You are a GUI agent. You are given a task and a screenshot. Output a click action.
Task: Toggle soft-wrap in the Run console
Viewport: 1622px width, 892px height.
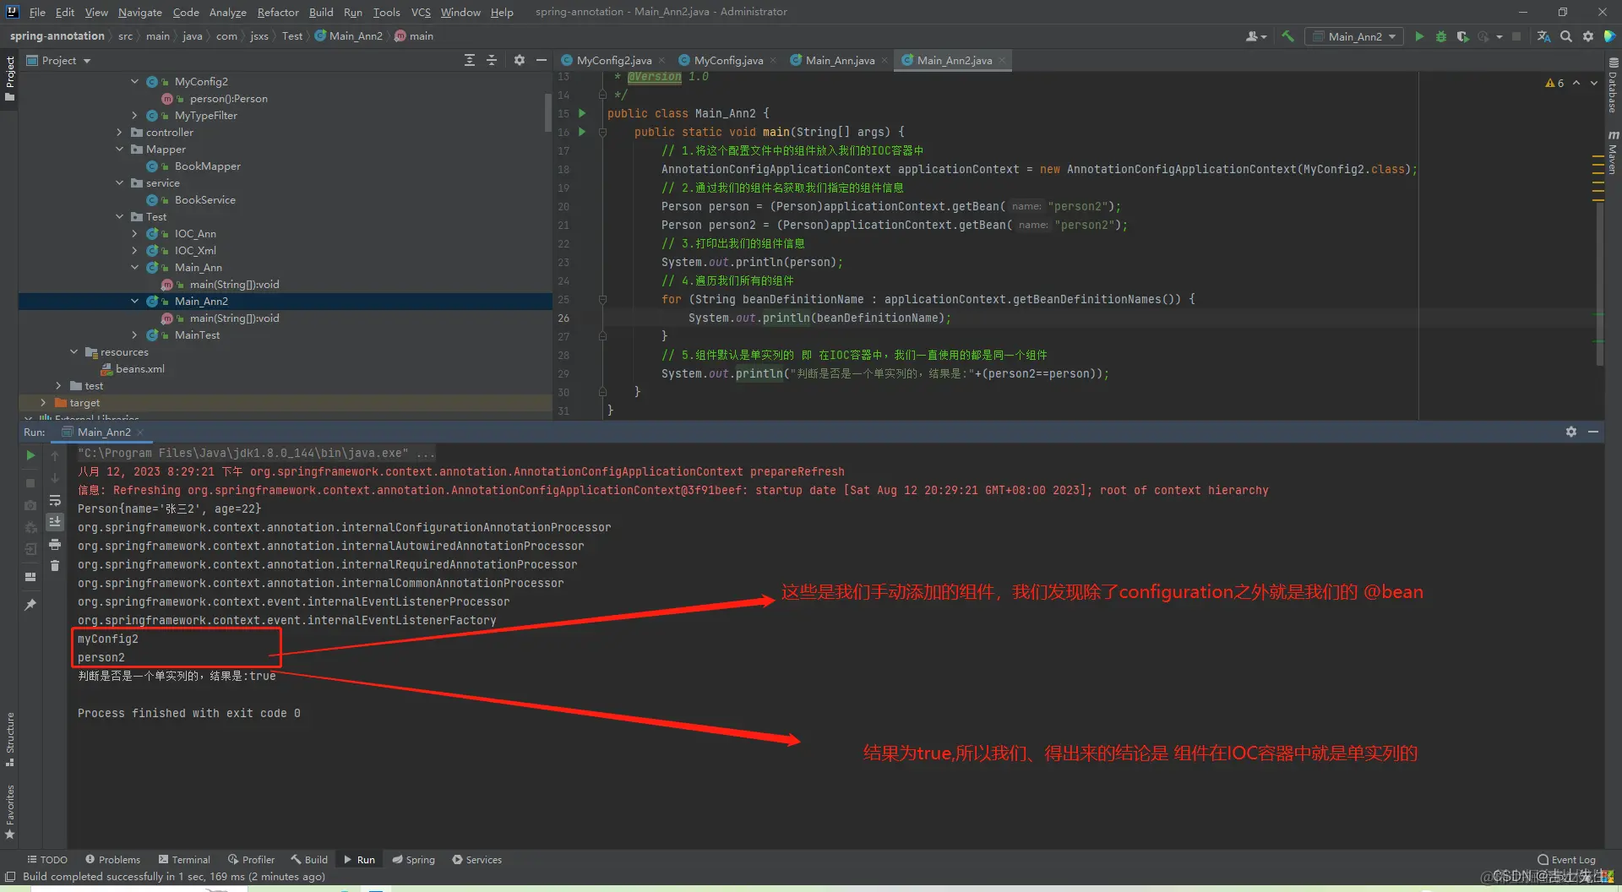point(55,500)
